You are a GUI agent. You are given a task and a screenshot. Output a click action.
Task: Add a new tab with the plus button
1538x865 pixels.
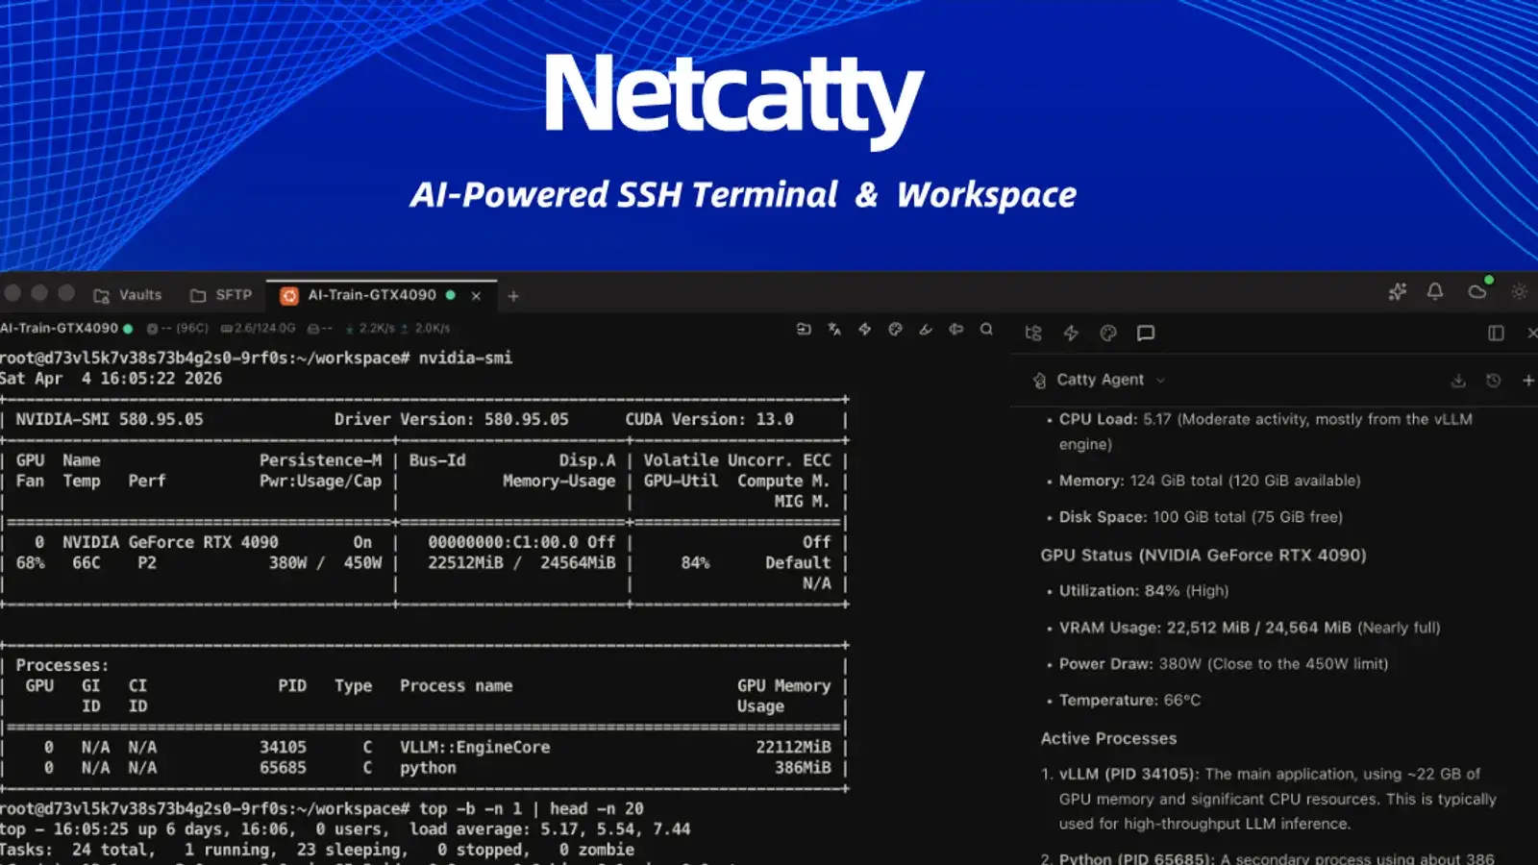513,296
